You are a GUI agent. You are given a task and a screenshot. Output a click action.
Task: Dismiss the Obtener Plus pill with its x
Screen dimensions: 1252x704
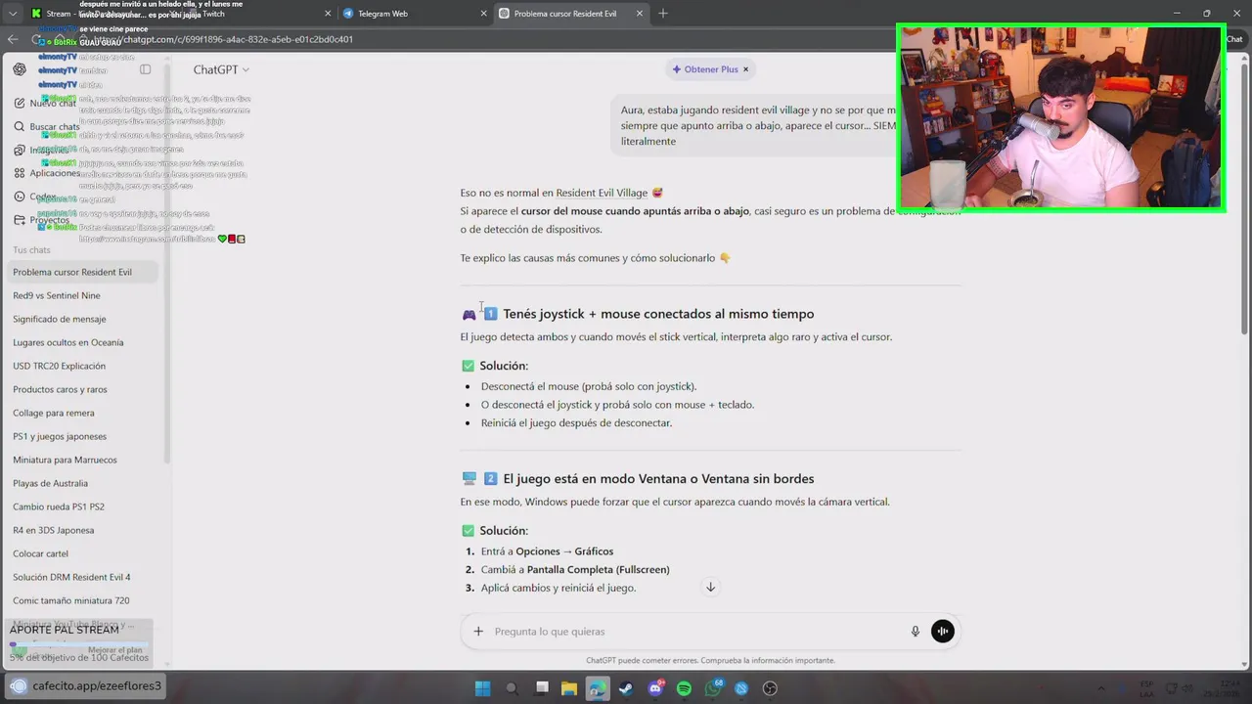pyautogui.click(x=745, y=69)
